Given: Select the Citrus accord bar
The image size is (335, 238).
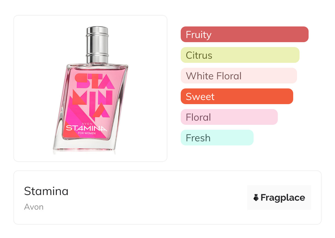Looking at the screenshot, I should point(240,55).
